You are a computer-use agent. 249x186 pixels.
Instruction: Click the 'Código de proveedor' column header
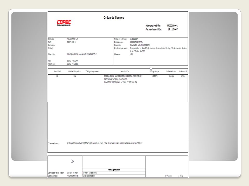[93, 71]
